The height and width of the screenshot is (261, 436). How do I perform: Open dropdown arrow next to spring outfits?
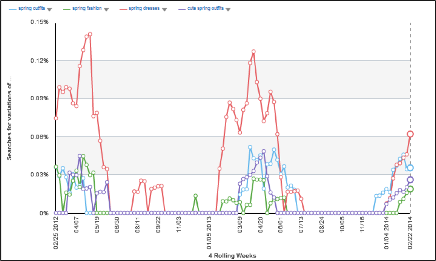pos(49,9)
